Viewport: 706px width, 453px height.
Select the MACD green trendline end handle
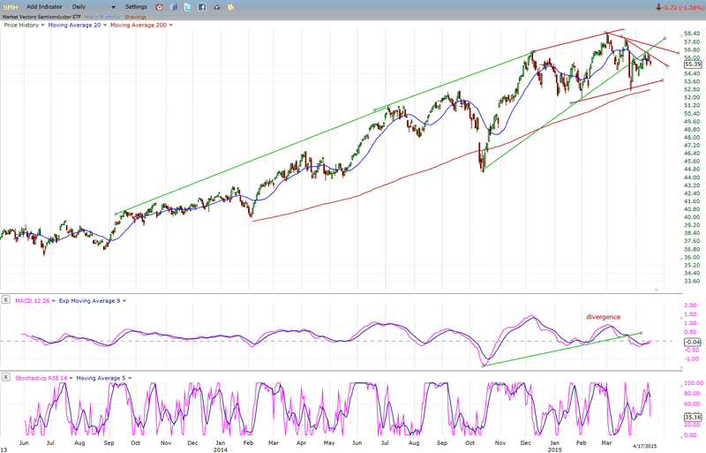click(x=642, y=333)
